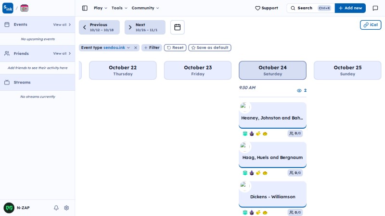The width and height of the screenshot is (385, 216).
Task: Click the Streams section TV icon
Action: pyautogui.click(x=7, y=82)
